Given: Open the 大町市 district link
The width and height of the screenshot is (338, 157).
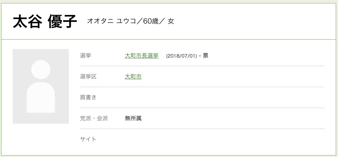Looking at the screenshot, I should point(133,77).
